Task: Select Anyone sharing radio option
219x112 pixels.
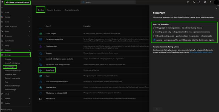Action: [154, 40]
